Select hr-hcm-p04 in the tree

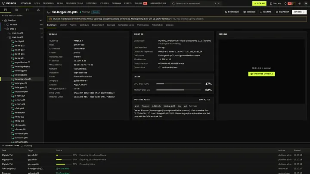(x=19, y=96)
